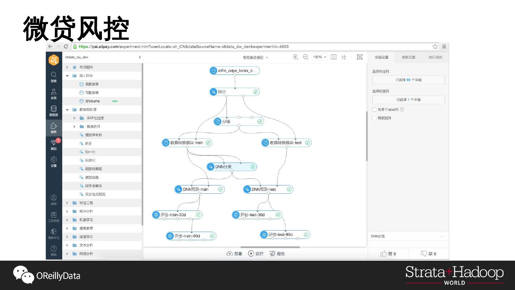Click the browser forward arrow
Image resolution: width=515 pixels, height=290 pixels.
tap(58, 47)
